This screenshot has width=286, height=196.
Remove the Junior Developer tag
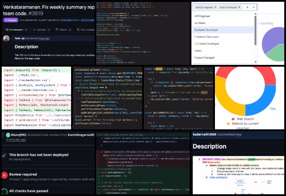click(239, 7)
